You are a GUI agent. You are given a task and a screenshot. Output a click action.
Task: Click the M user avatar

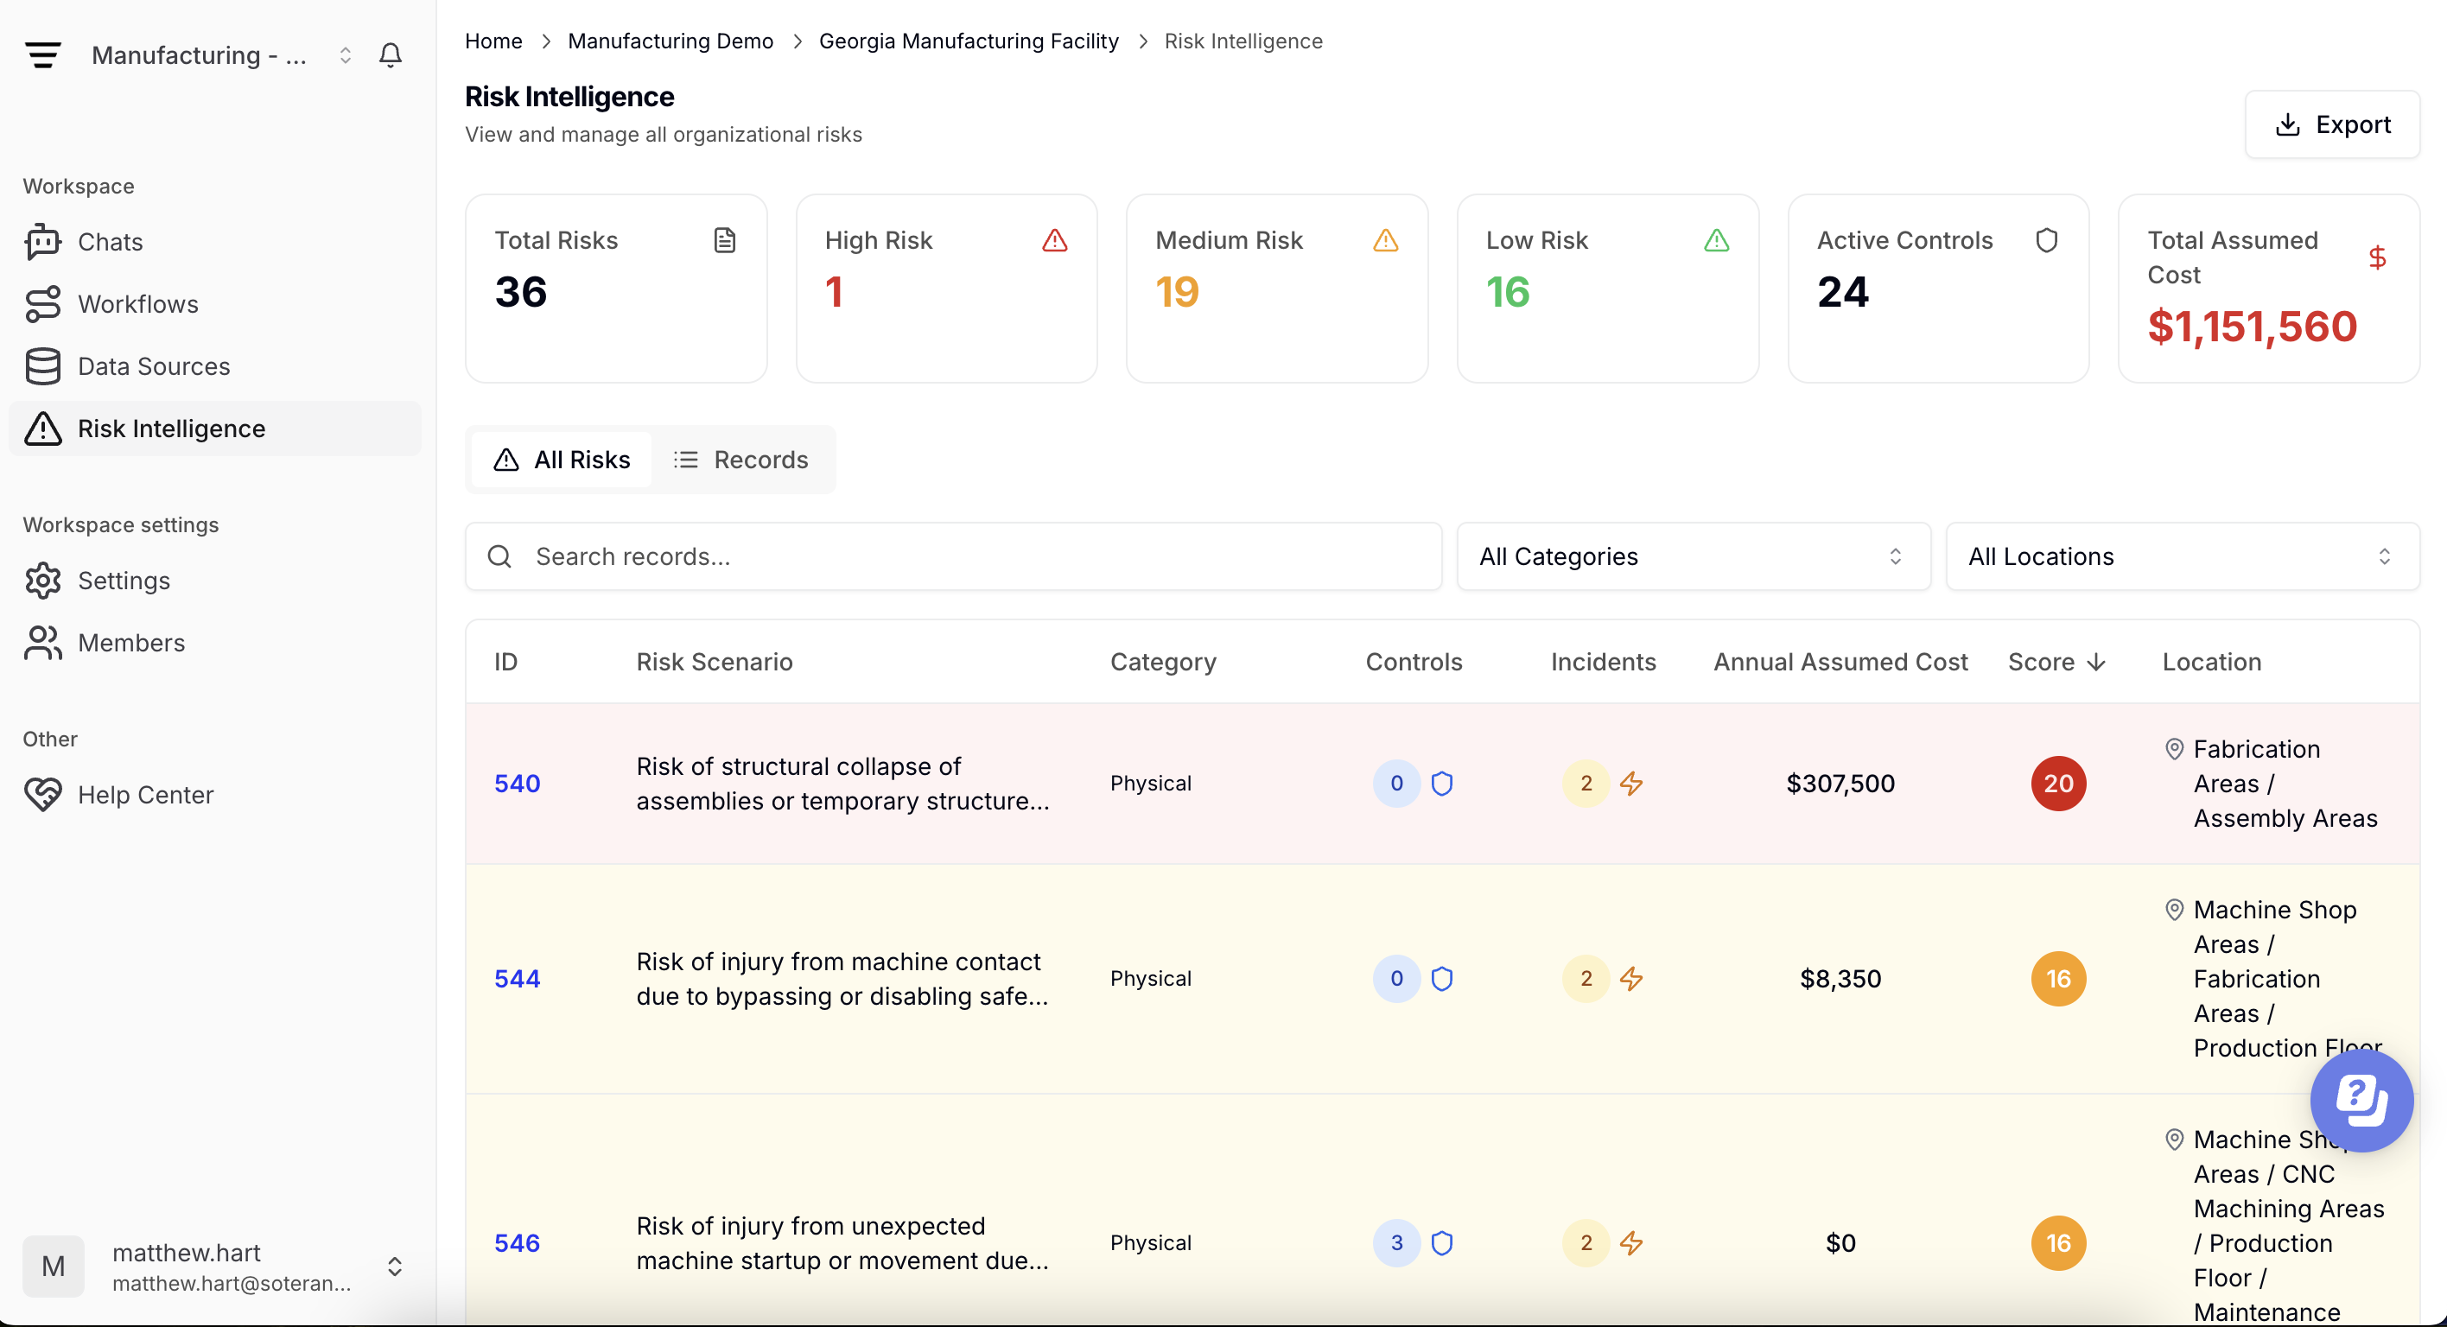pyautogui.click(x=54, y=1267)
